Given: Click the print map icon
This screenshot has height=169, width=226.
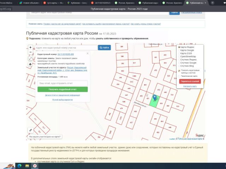Looking at the screenshot, I should [30, 64].
